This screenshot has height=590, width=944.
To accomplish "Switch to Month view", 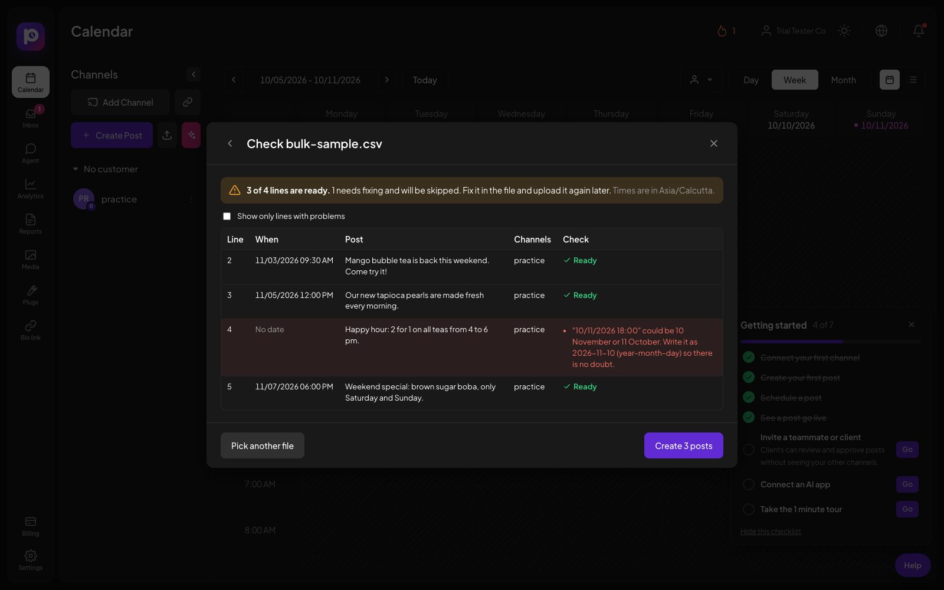I will 843,80.
